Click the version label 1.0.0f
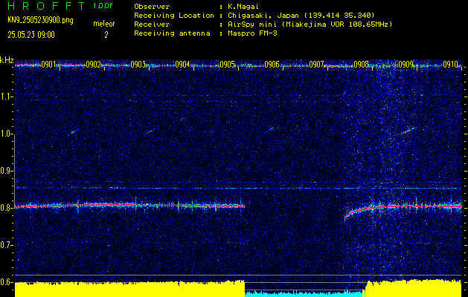The width and height of the screenshot is (468, 297). 103,6
